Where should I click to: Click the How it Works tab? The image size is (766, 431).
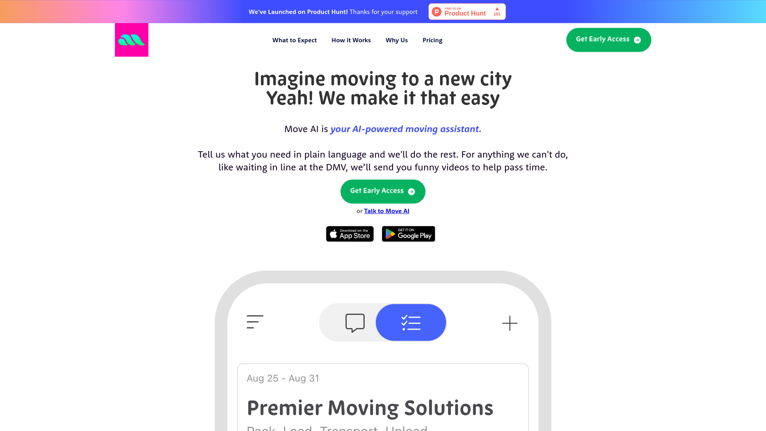point(351,40)
